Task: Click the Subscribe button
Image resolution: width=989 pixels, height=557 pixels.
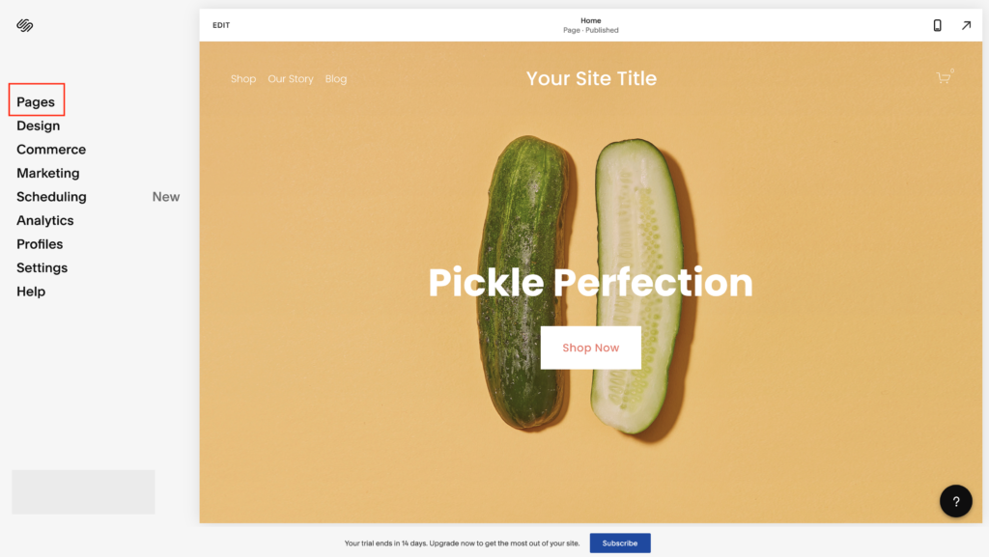Action: (620, 543)
